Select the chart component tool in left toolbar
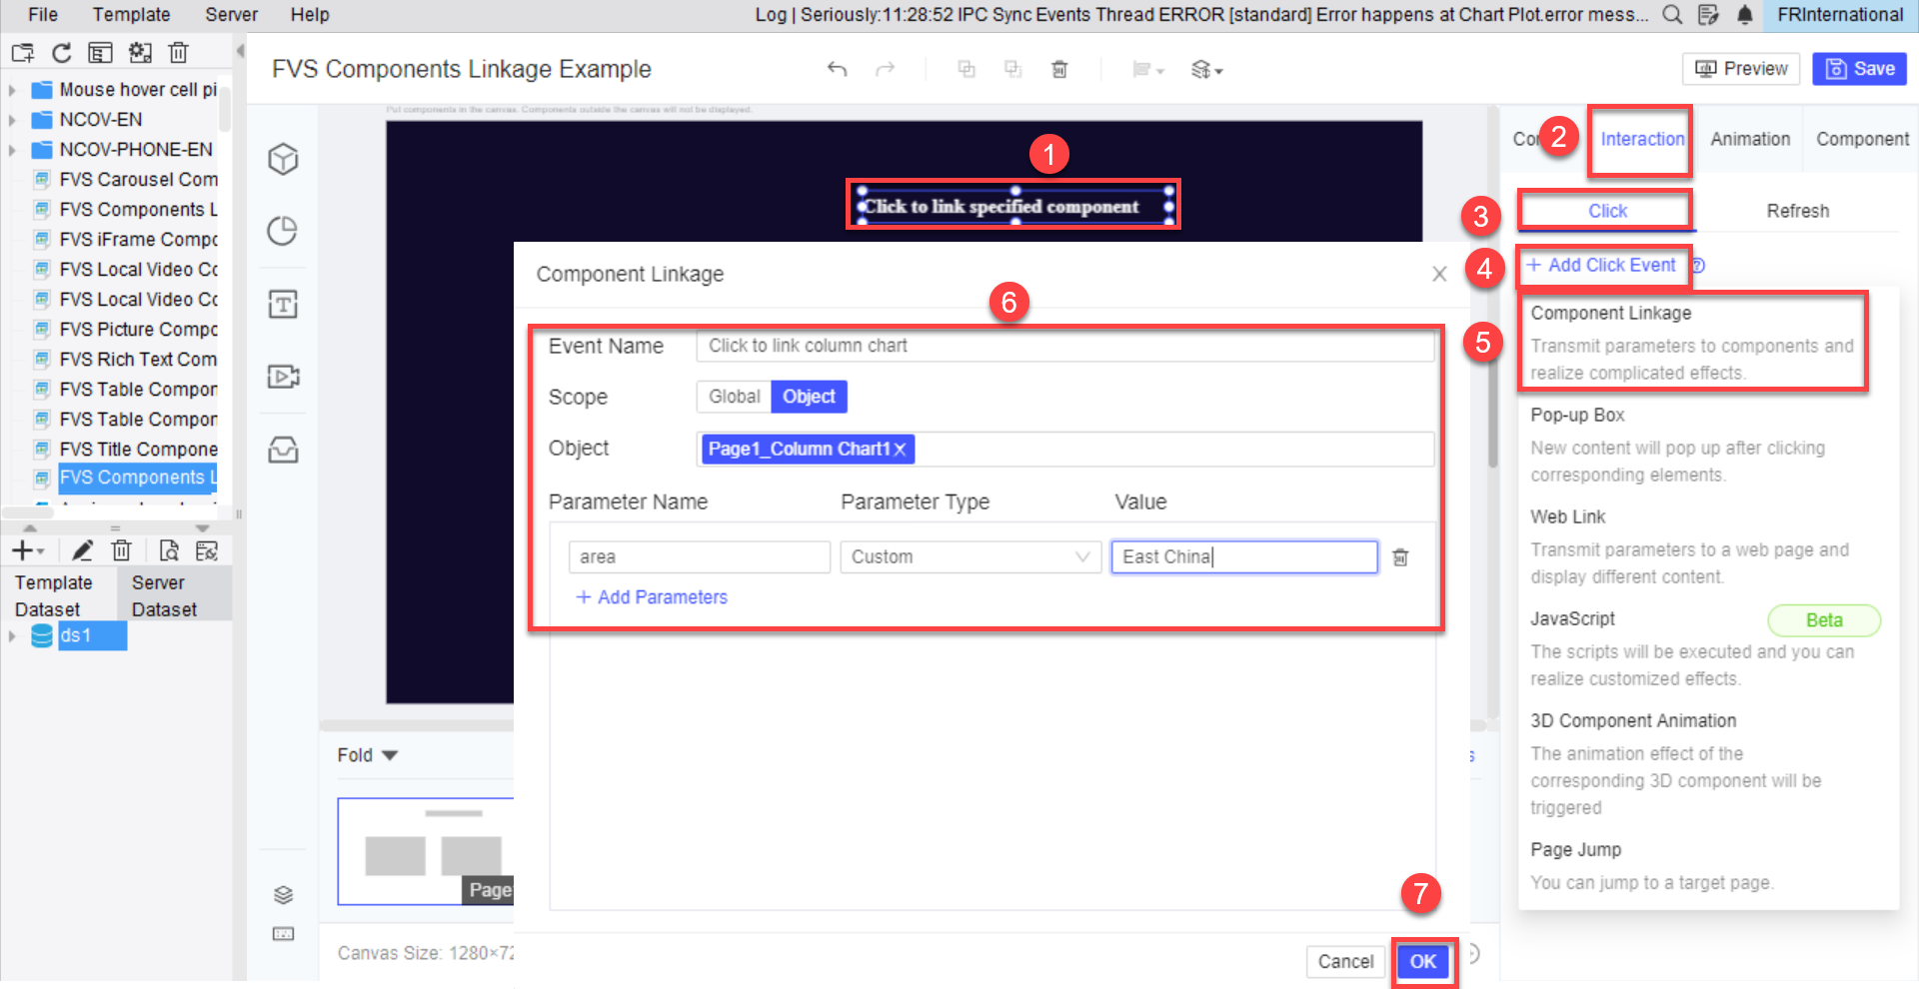Image resolution: width=1919 pixels, height=989 pixels. (x=283, y=231)
